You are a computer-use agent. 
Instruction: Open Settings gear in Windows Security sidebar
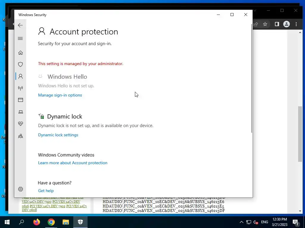pyautogui.click(x=21, y=189)
